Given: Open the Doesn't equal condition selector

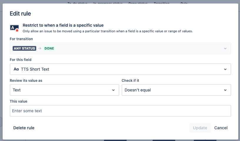Looking at the screenshot, I should coord(176,90).
